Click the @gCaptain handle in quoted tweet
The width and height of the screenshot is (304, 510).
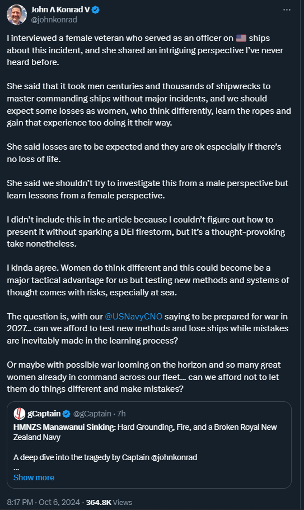pyautogui.click(x=92, y=414)
